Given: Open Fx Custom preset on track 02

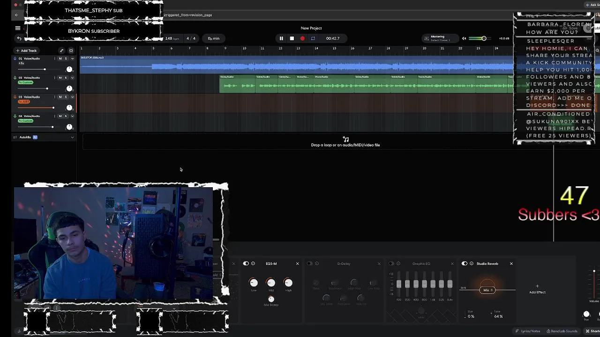Looking at the screenshot, I should (26, 82).
